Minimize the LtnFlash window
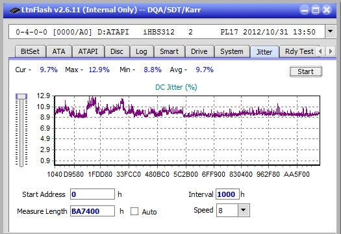The width and height of the screenshot is (341, 234). tap(305, 10)
